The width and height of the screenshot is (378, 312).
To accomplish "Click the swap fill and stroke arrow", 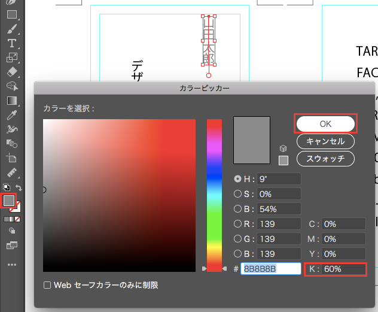I will point(19,187).
